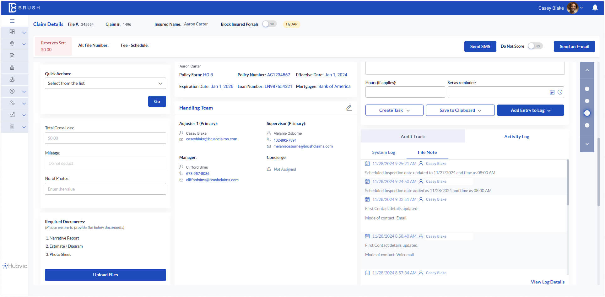The height and width of the screenshot is (297, 605).
Task: Click the growth chart icon in the sidebar
Action: [x=12, y=115]
